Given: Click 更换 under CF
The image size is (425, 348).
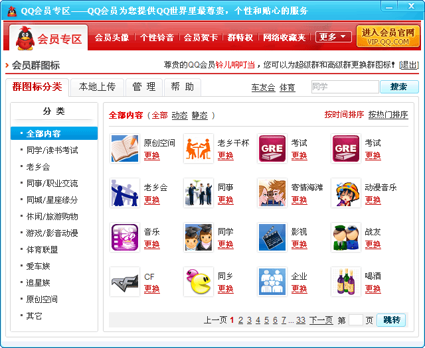Looking at the screenshot, I should [152, 289].
